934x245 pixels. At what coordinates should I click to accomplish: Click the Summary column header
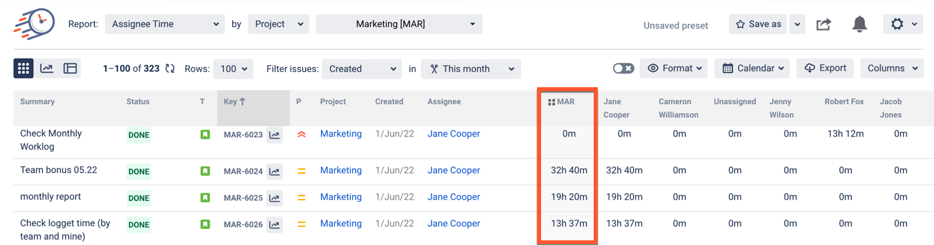pyautogui.click(x=37, y=102)
